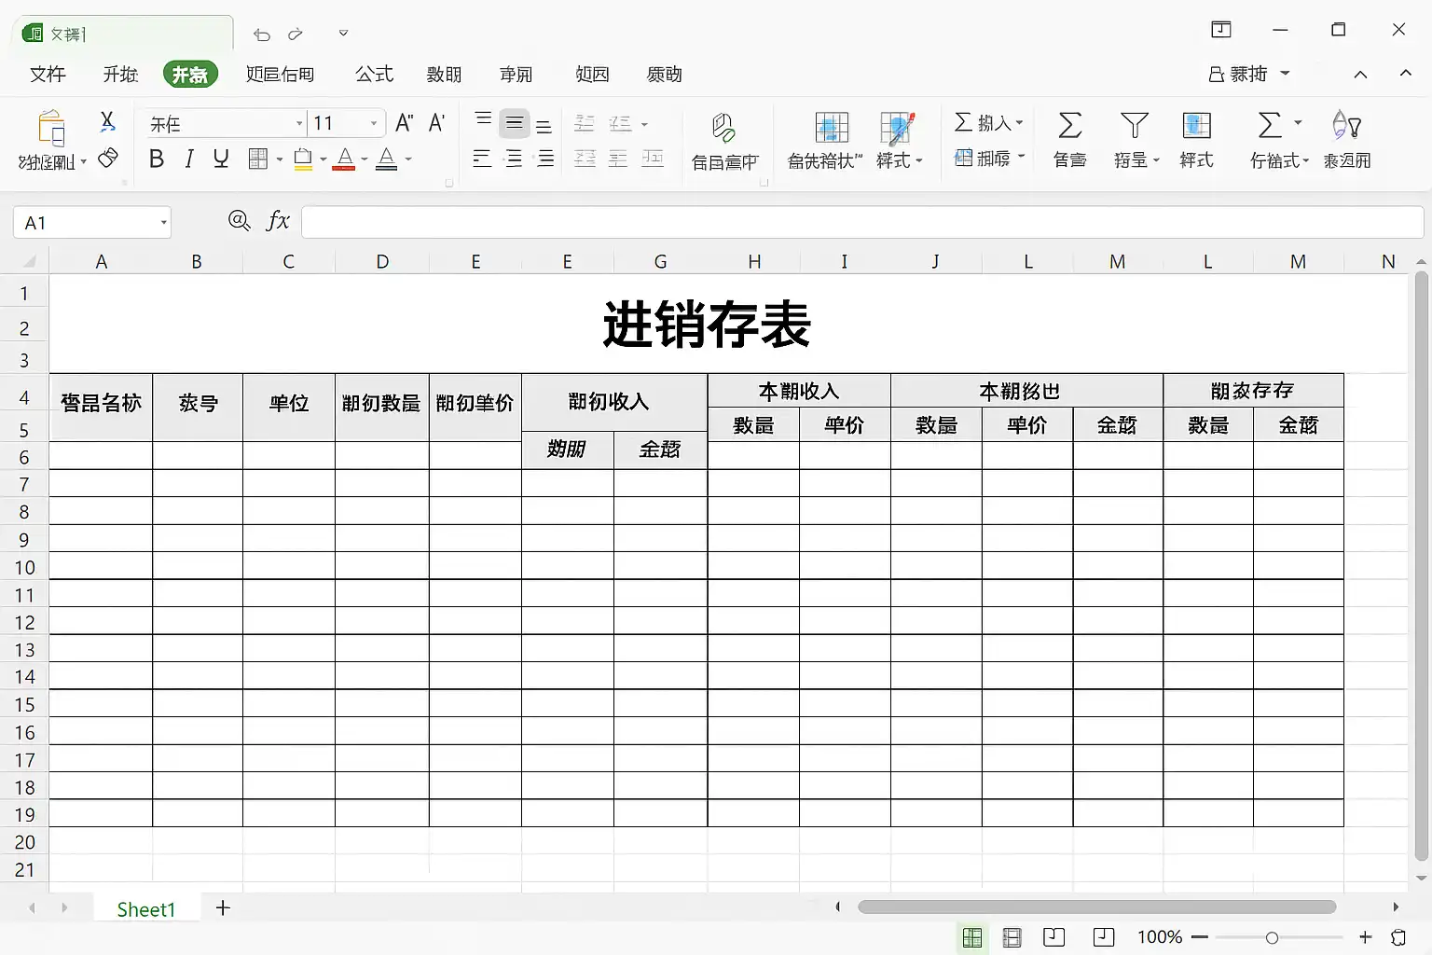Click the fx insert function icon
Viewport: 1432px width, 955px height.
pyautogui.click(x=278, y=221)
